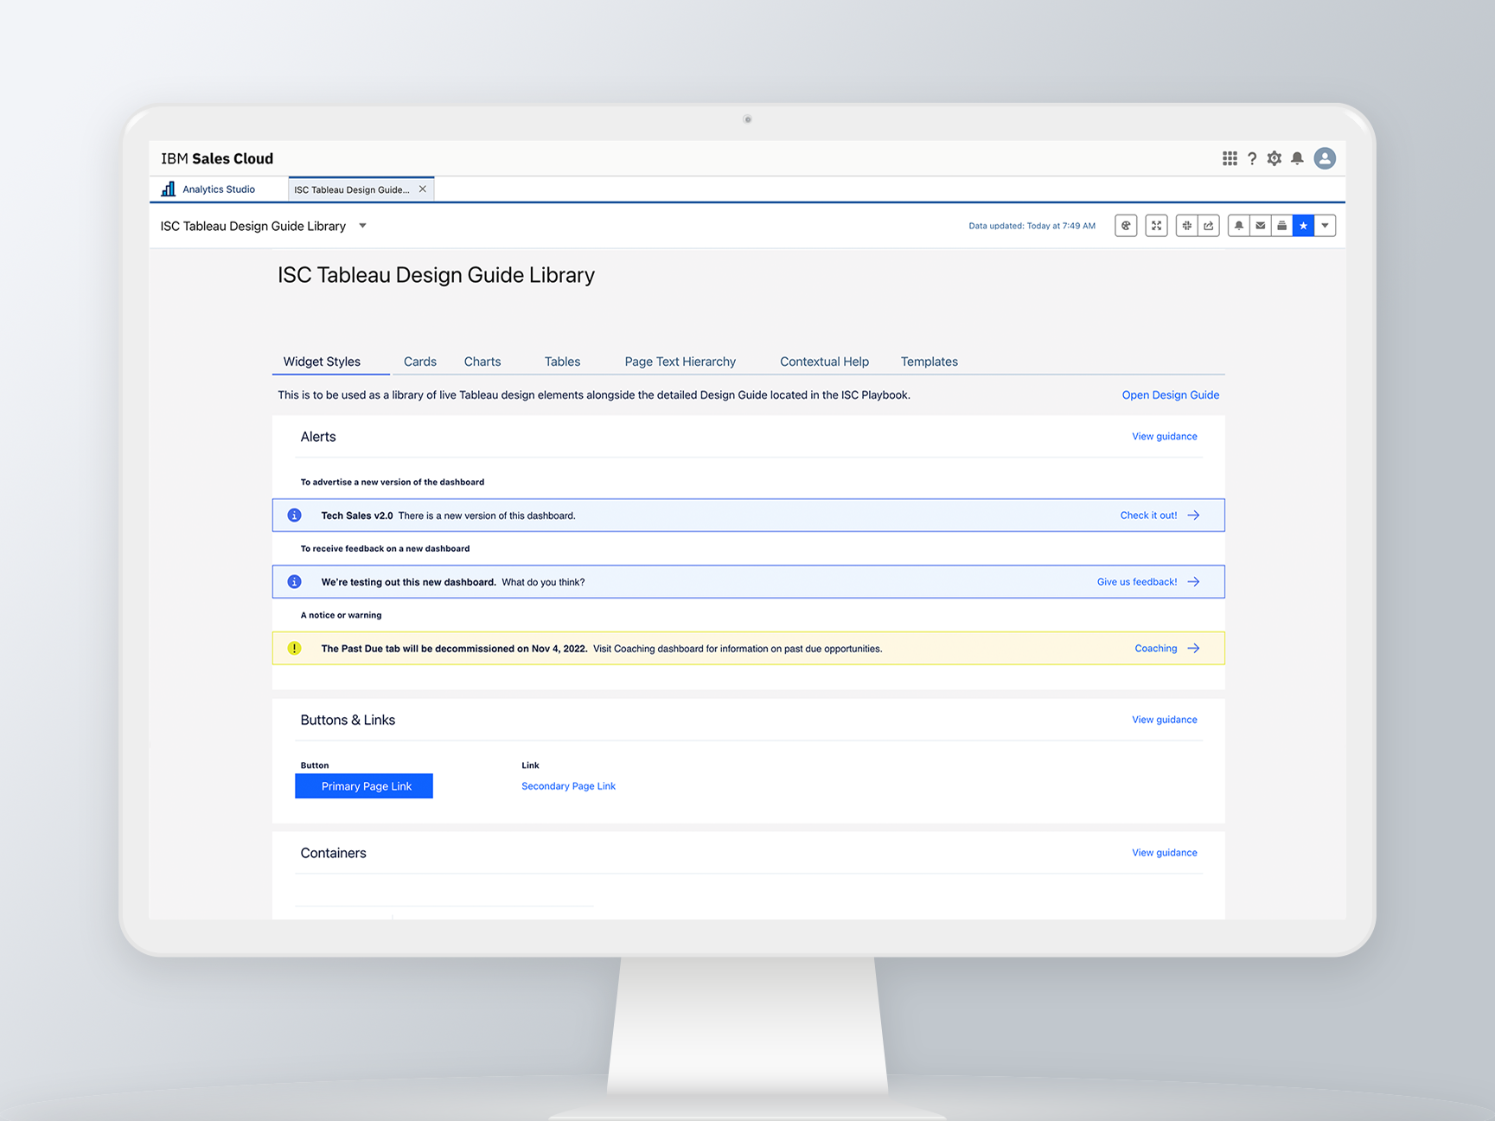Screen dimensions: 1495x1121
Task: Click the Check it out! link
Action: (1148, 516)
